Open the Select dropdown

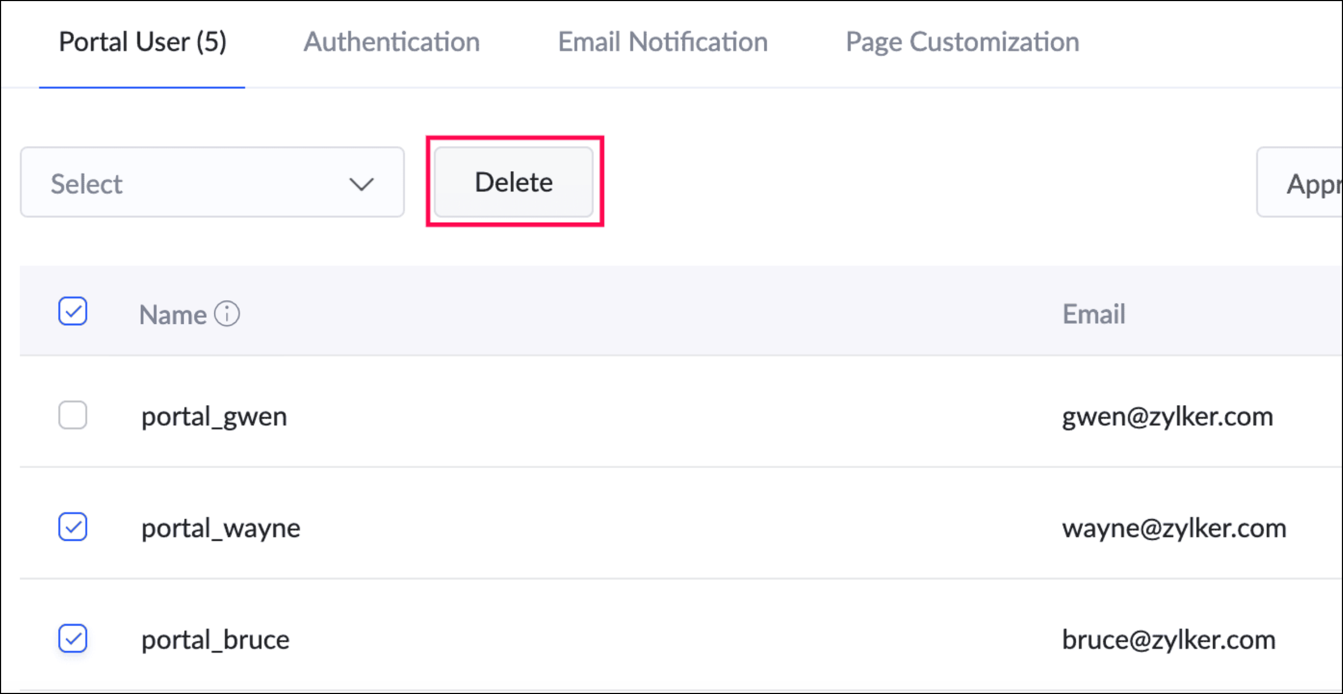coord(212,182)
